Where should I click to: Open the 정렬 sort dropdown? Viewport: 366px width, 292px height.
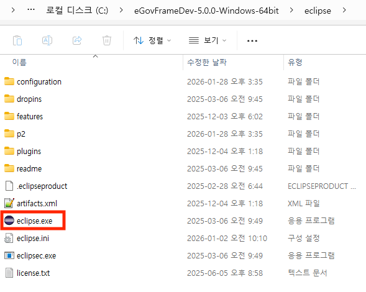coord(152,40)
